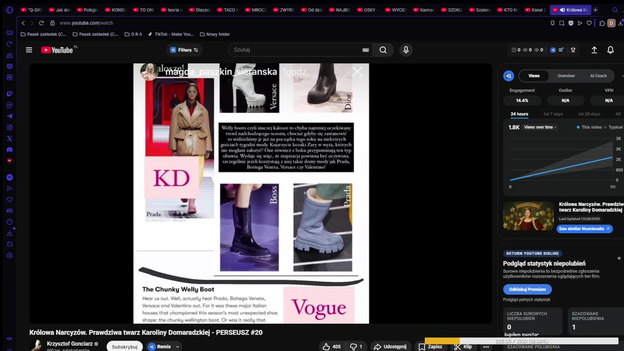
Task: Open the TikTok - Make You bookmark
Action: click(x=171, y=34)
